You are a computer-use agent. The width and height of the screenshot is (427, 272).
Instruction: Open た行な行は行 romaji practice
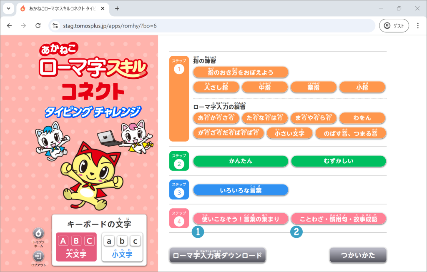[265, 118]
